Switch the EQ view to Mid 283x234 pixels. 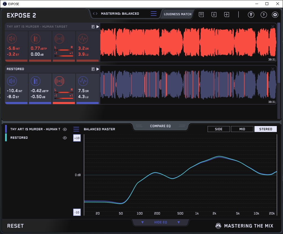pos(242,129)
